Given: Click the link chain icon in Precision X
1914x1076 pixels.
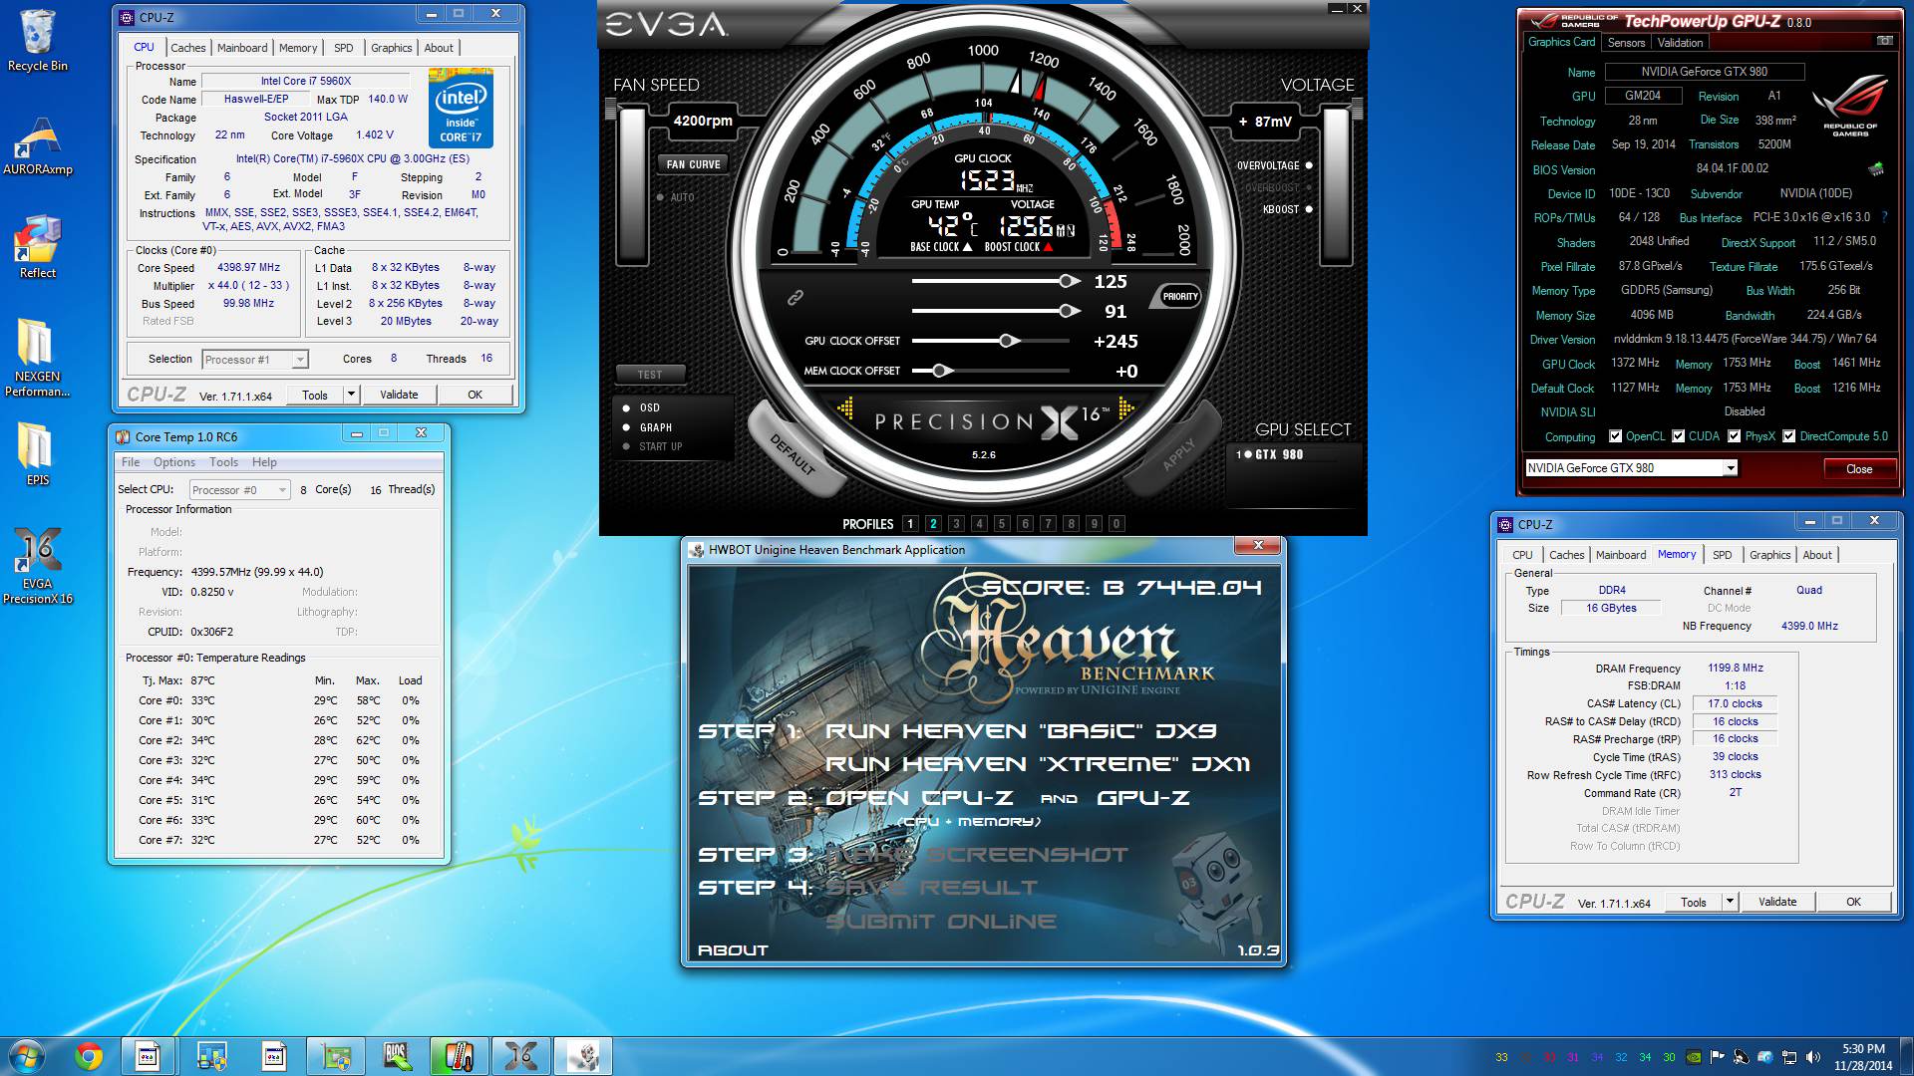Looking at the screenshot, I should (796, 297).
